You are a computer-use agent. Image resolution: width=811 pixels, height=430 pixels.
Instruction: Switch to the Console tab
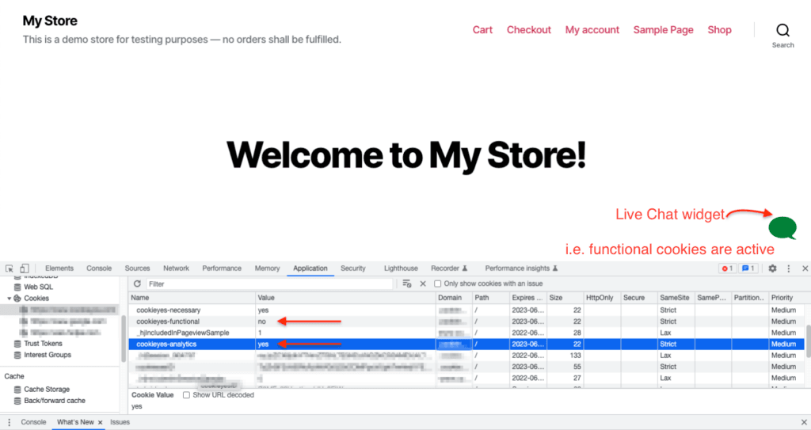[x=99, y=268]
